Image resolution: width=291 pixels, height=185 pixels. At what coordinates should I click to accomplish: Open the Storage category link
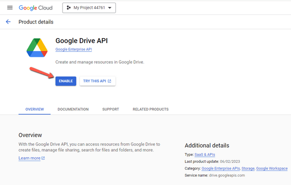[x=248, y=168]
